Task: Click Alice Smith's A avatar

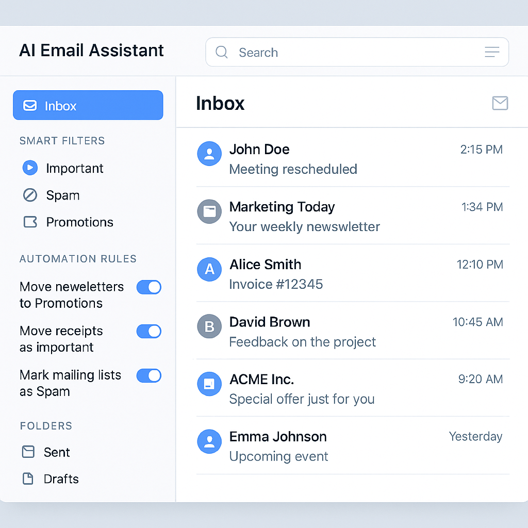Action: click(x=209, y=269)
